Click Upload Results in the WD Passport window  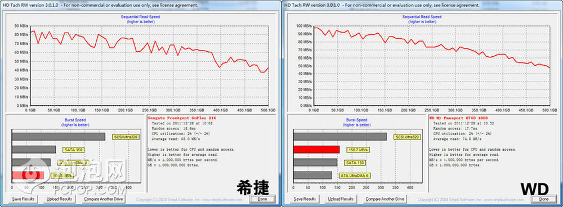[x=341, y=199]
